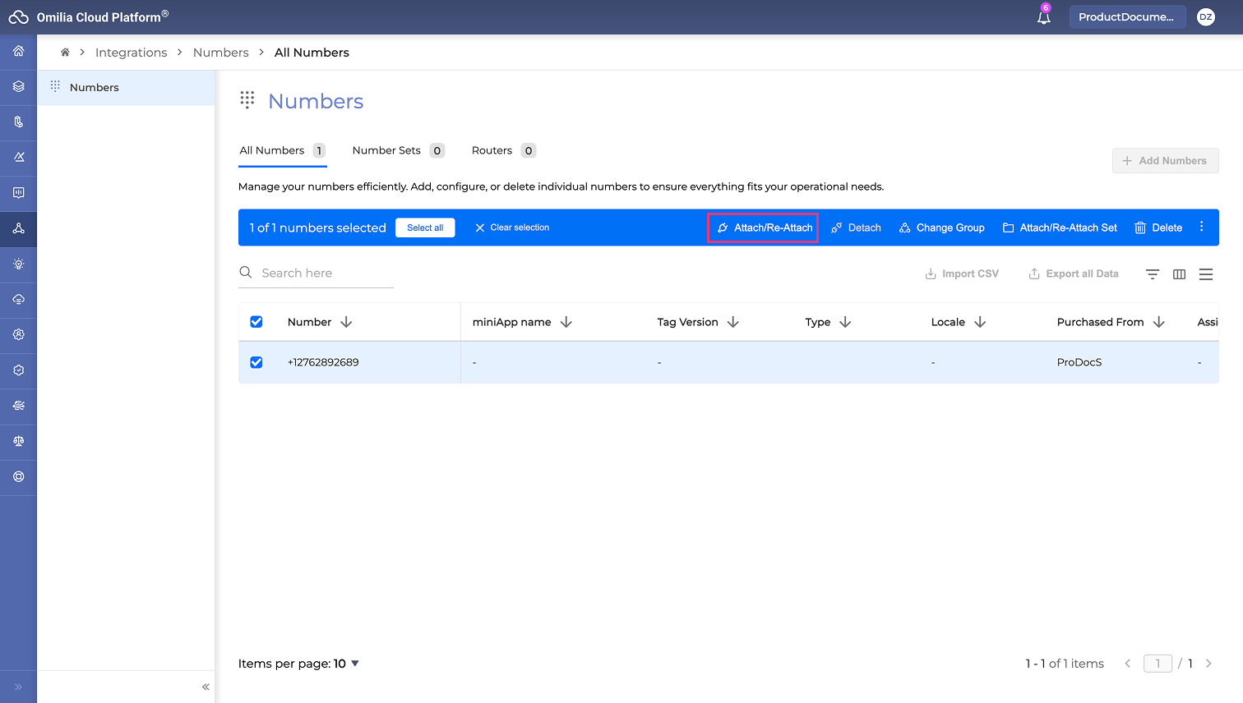Click Export all Data

click(1073, 273)
